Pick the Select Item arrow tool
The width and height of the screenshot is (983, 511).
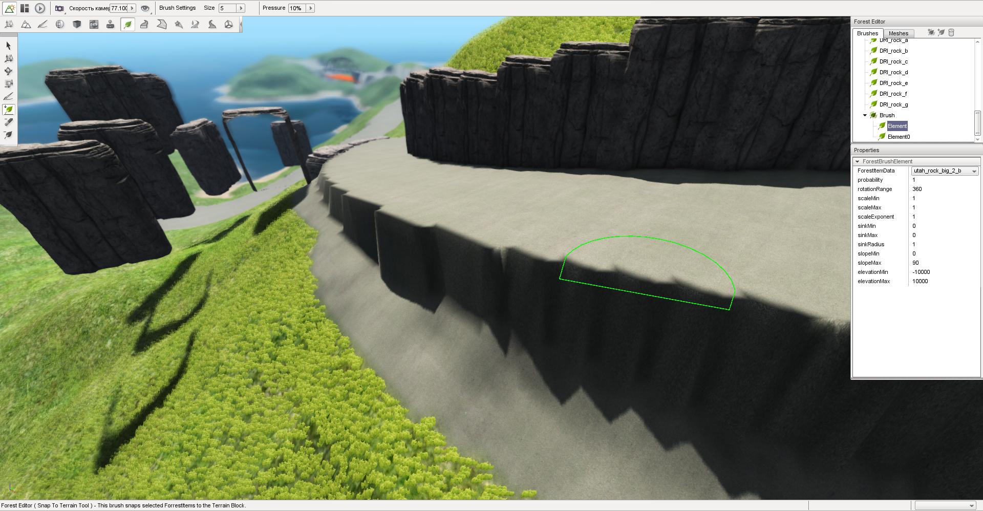pyautogui.click(x=8, y=46)
